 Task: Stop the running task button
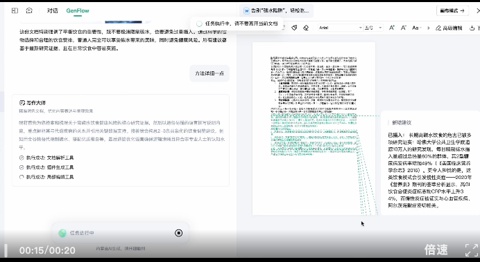178,233
